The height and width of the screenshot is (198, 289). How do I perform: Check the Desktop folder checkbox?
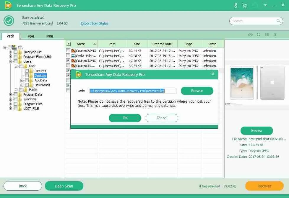tap(27, 76)
